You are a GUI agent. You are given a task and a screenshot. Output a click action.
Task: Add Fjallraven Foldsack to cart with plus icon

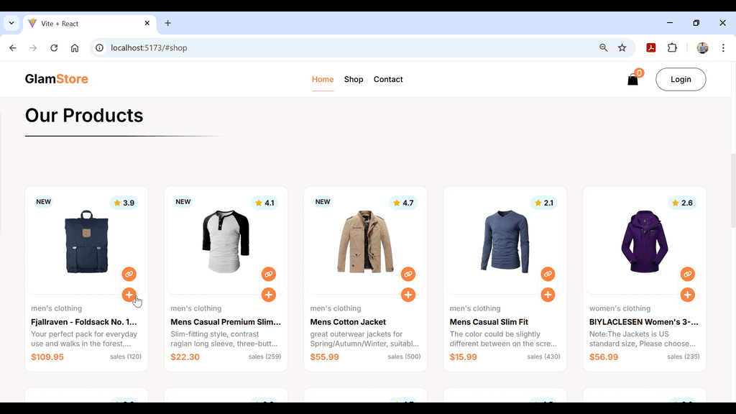pos(129,295)
